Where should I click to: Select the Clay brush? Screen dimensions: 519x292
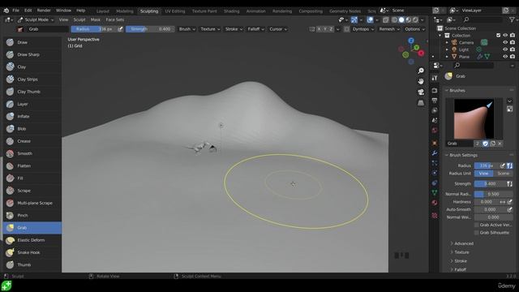[x=32, y=67]
